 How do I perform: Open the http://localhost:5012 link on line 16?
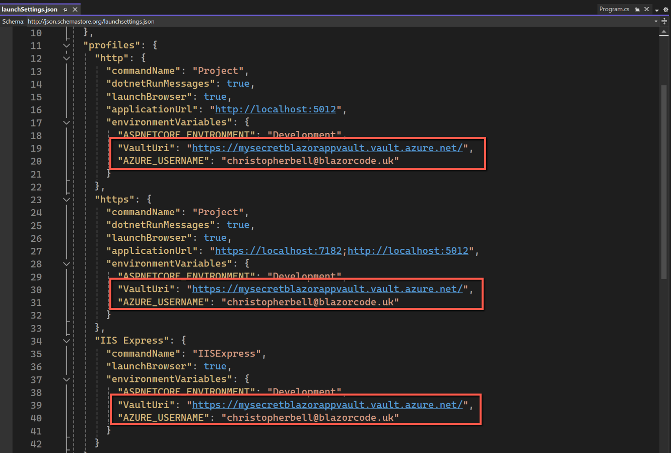(x=275, y=109)
